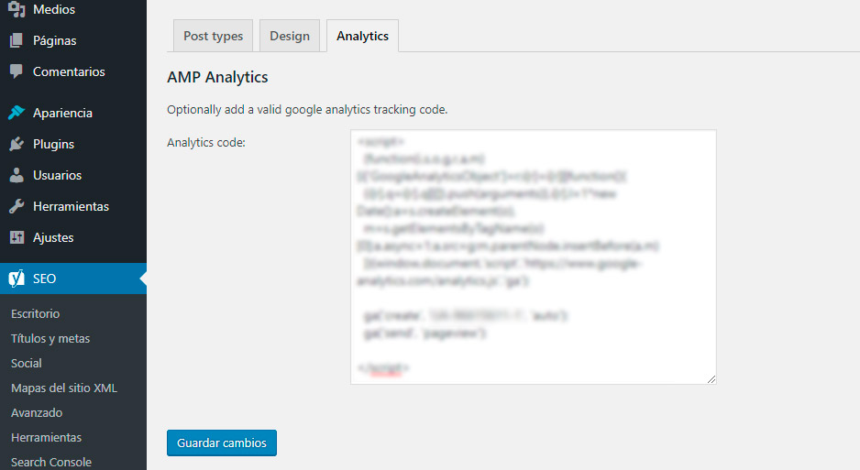Click the Apariencia paintbrush icon

pos(17,113)
